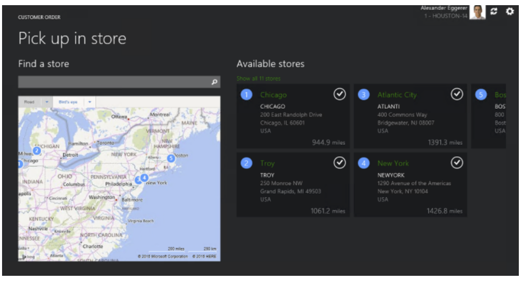
Task: Click '1290 Avenue of the Americas' address
Action: (414, 183)
